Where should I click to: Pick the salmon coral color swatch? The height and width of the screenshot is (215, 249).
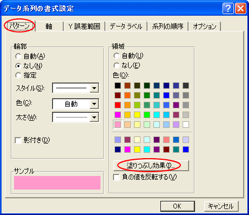coord(166,140)
